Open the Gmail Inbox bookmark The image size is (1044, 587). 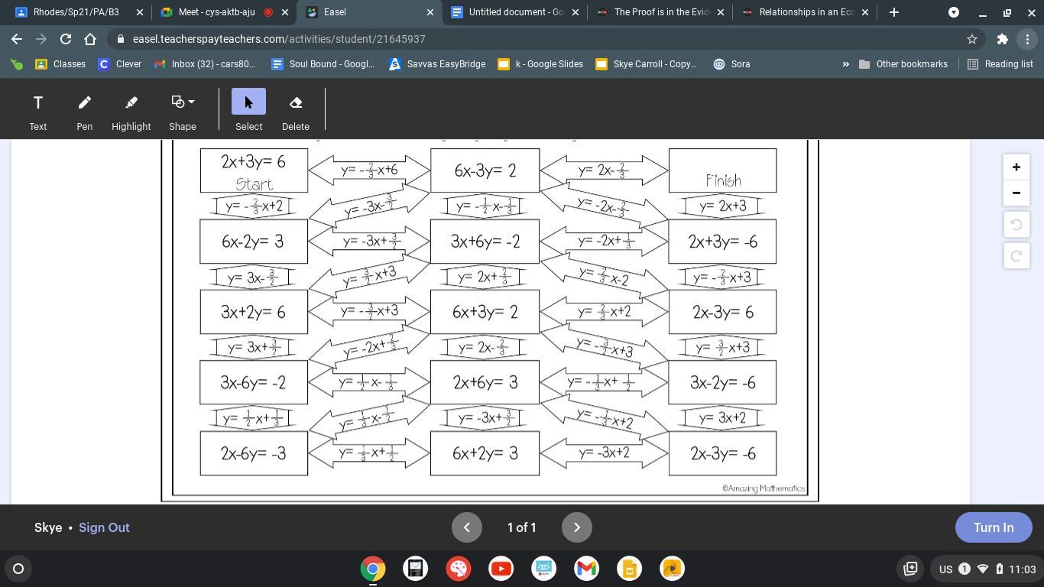[204, 64]
